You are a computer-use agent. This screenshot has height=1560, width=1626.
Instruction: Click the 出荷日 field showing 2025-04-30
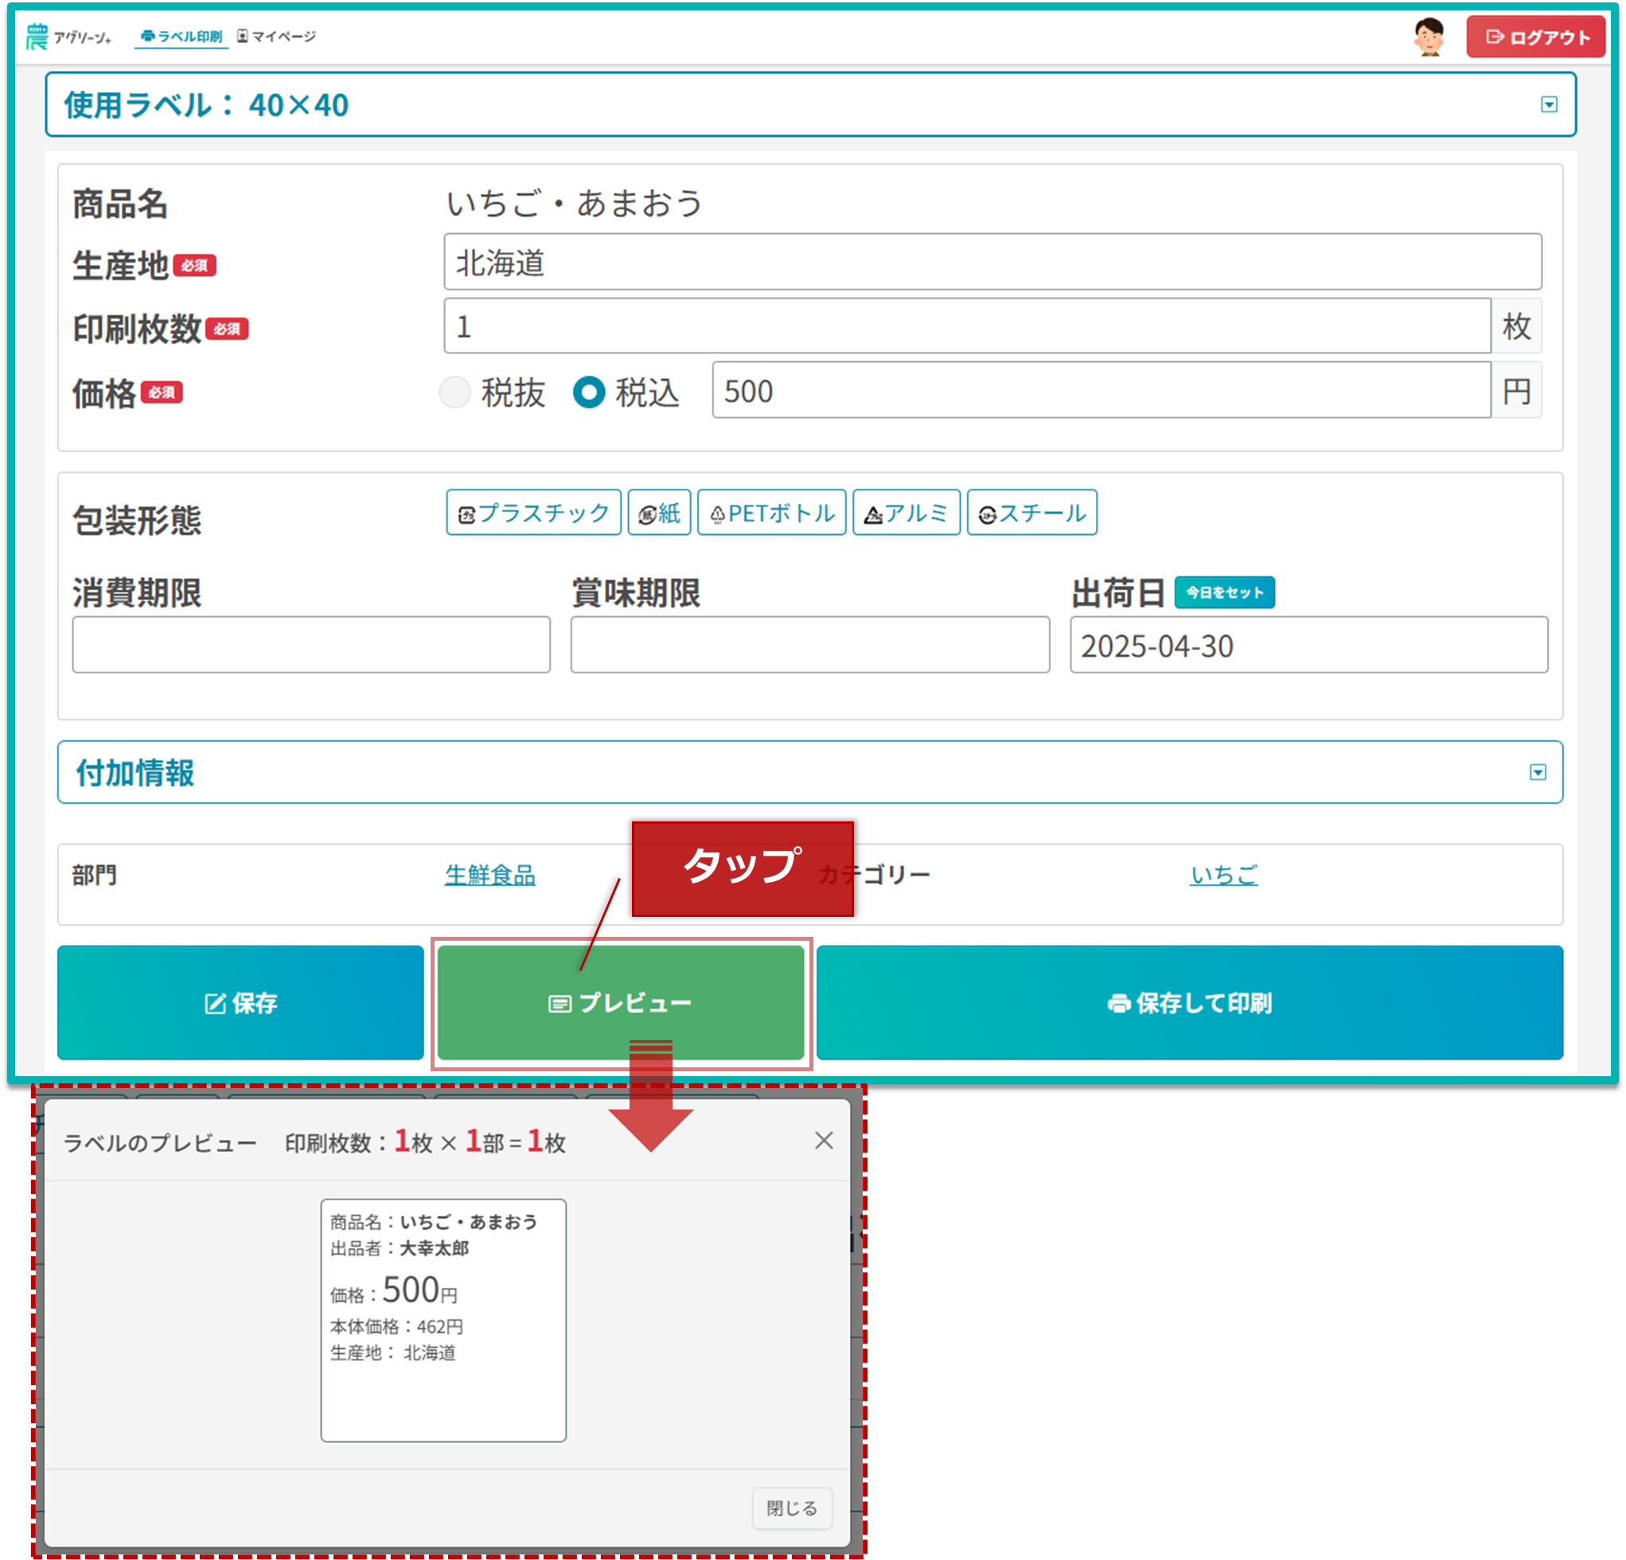pos(1308,645)
